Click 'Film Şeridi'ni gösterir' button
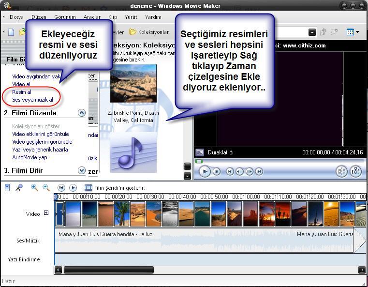Viewport: 368px width, 287px height. pyautogui.click(x=114, y=188)
